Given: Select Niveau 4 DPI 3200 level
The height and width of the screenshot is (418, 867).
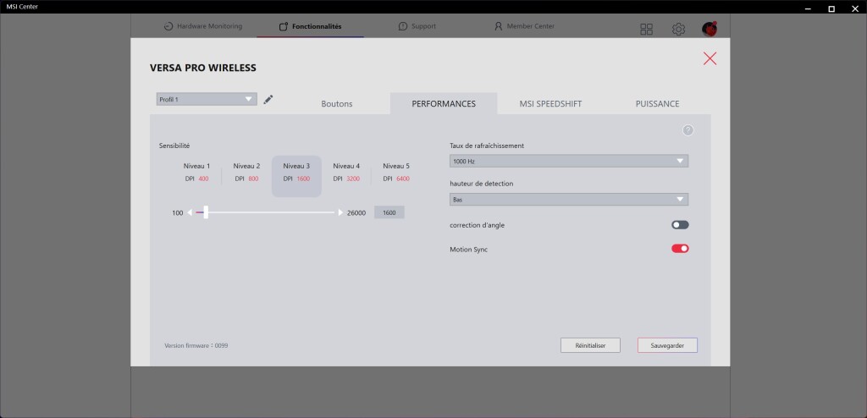Looking at the screenshot, I should click(346, 173).
